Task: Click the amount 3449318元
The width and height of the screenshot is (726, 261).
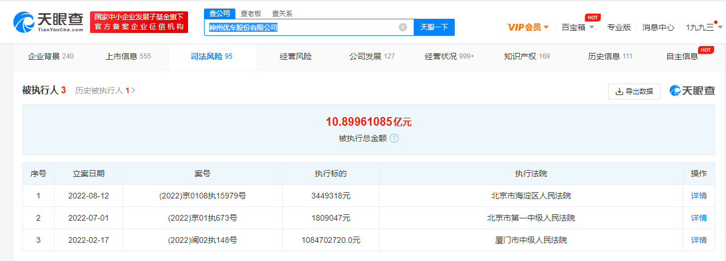Action: coord(331,196)
